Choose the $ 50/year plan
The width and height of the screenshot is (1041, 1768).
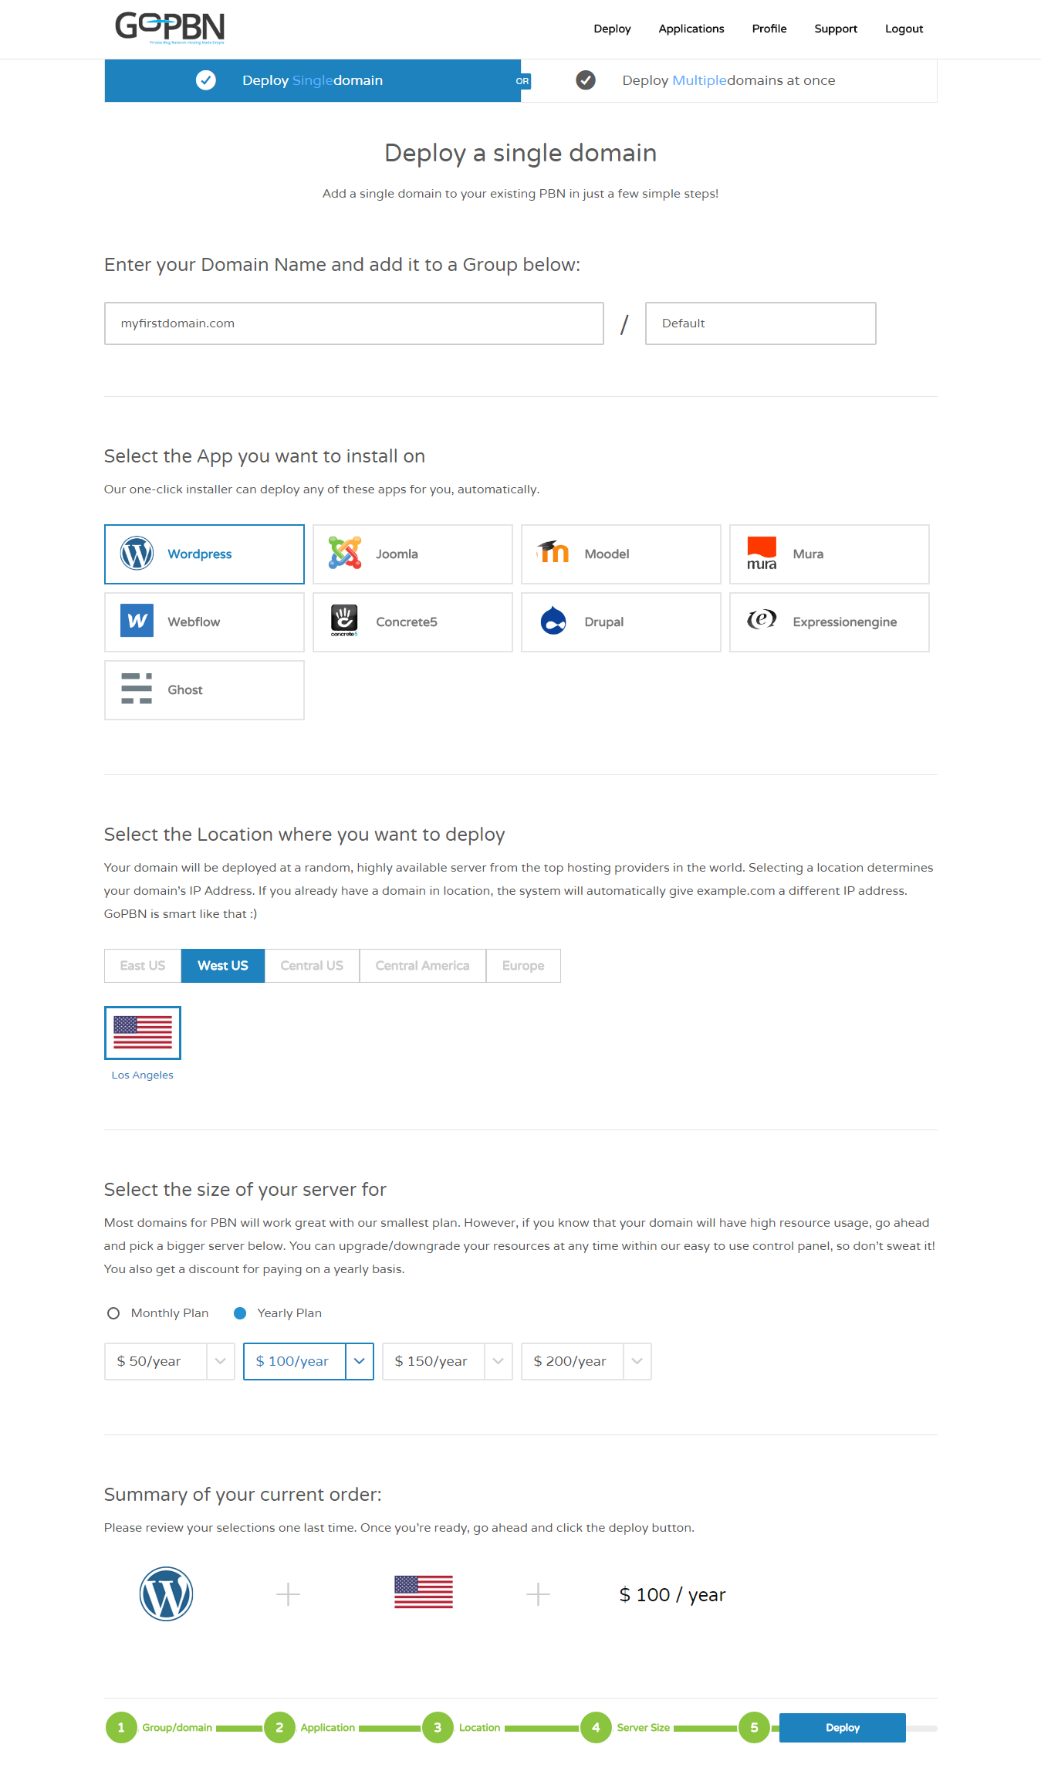point(155,1361)
